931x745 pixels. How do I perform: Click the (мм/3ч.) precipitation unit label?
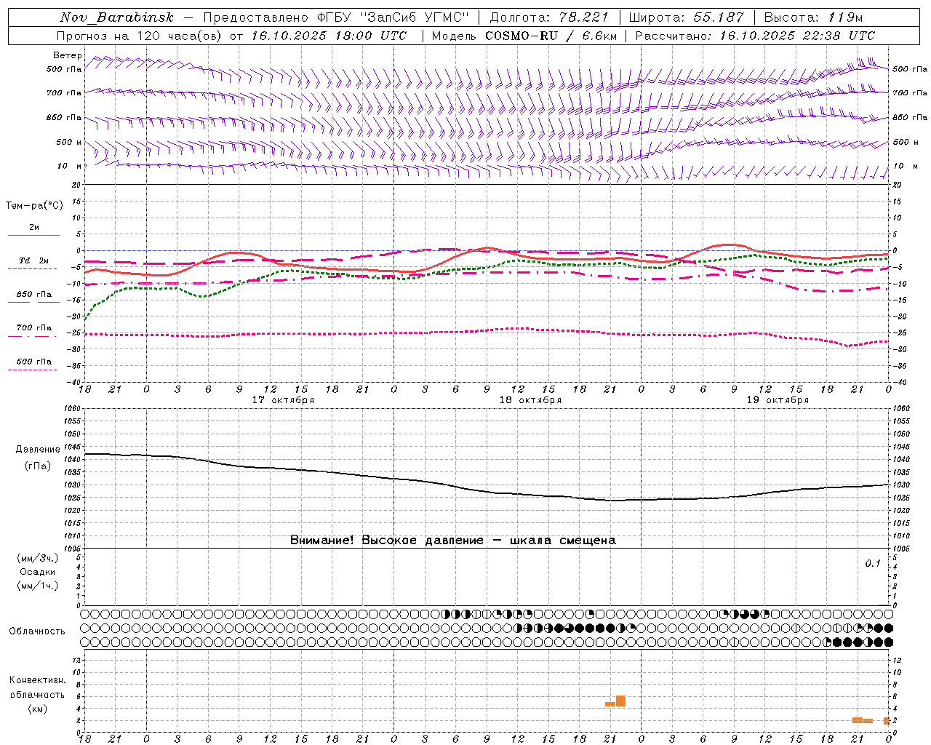(37, 559)
